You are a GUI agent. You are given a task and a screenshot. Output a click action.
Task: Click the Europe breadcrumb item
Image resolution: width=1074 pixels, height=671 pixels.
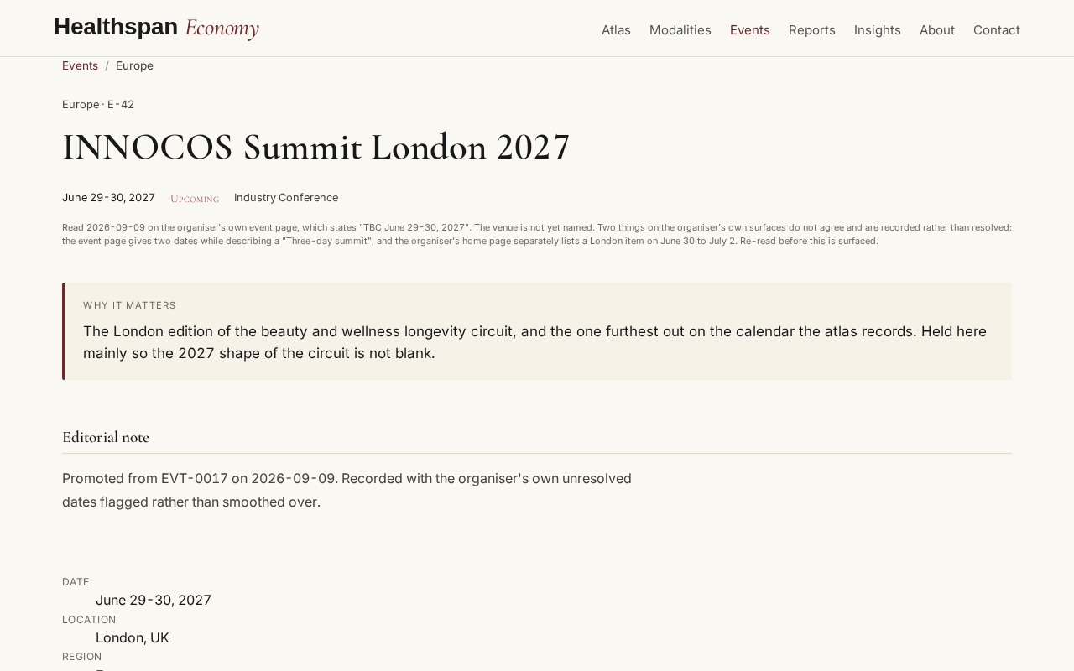[134, 65]
